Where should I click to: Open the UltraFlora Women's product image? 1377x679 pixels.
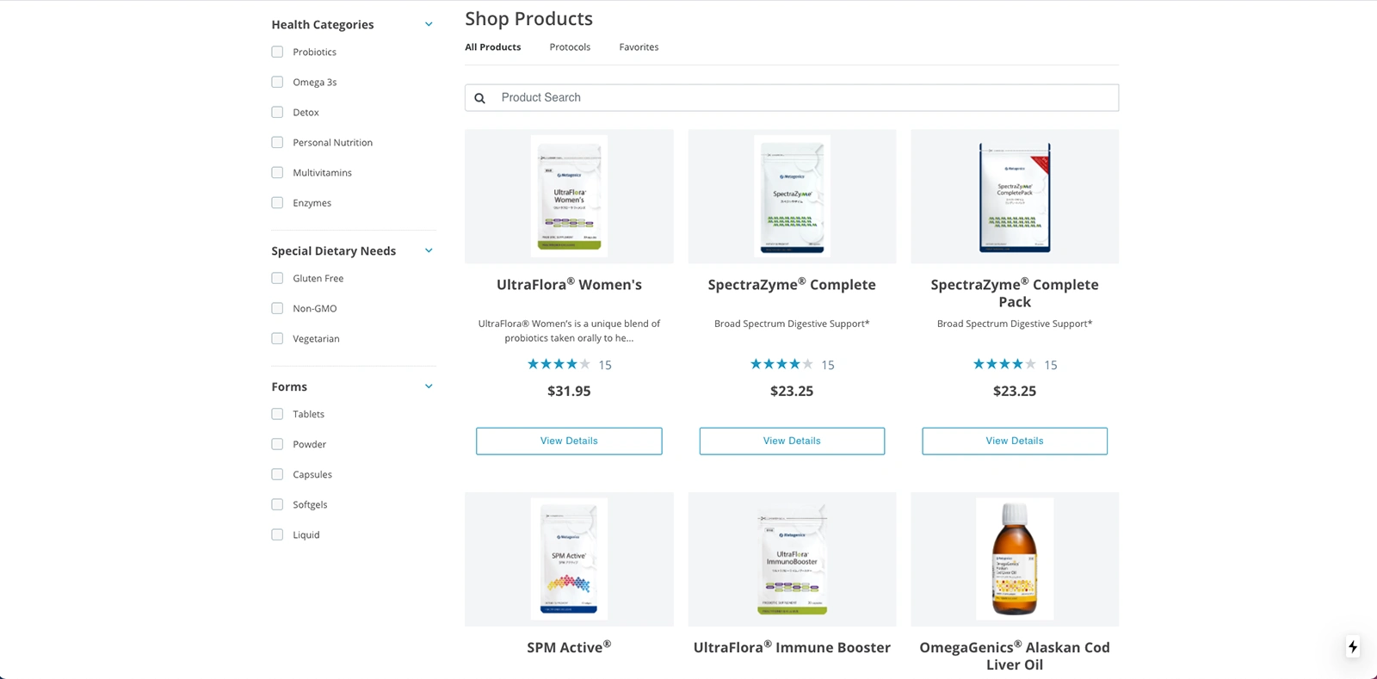[x=569, y=196]
